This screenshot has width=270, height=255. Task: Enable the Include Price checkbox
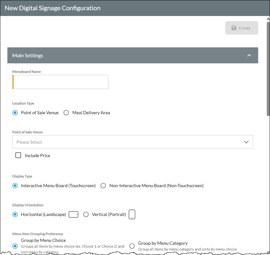click(18, 155)
